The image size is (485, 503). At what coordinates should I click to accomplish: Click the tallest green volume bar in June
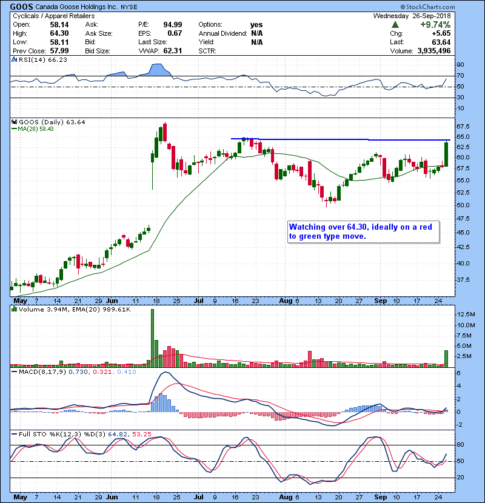coord(152,338)
